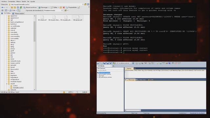Open the Descargar dropdown arrow
The image size is (210, 118).
[x=49, y=8]
